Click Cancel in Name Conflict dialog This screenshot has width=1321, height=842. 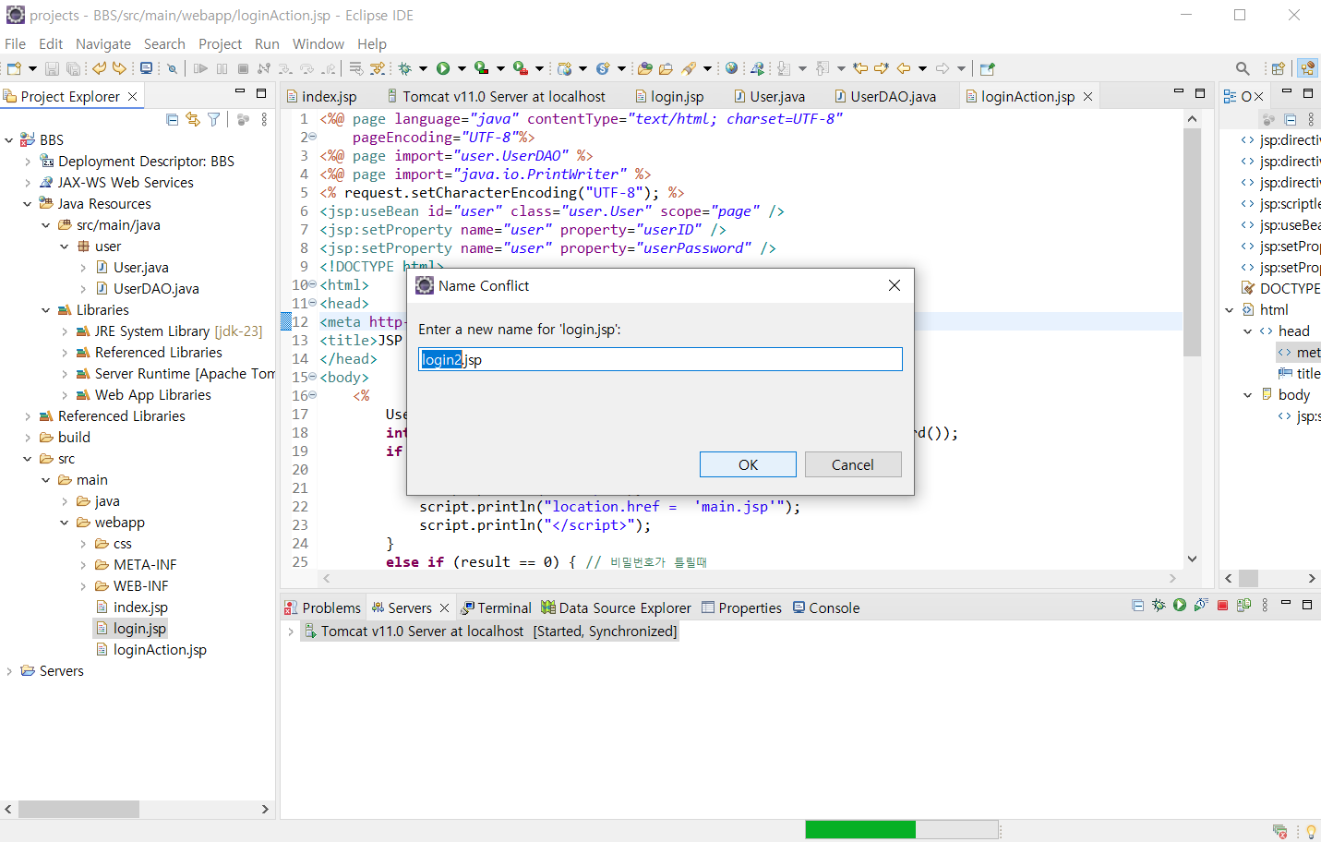[853, 464]
